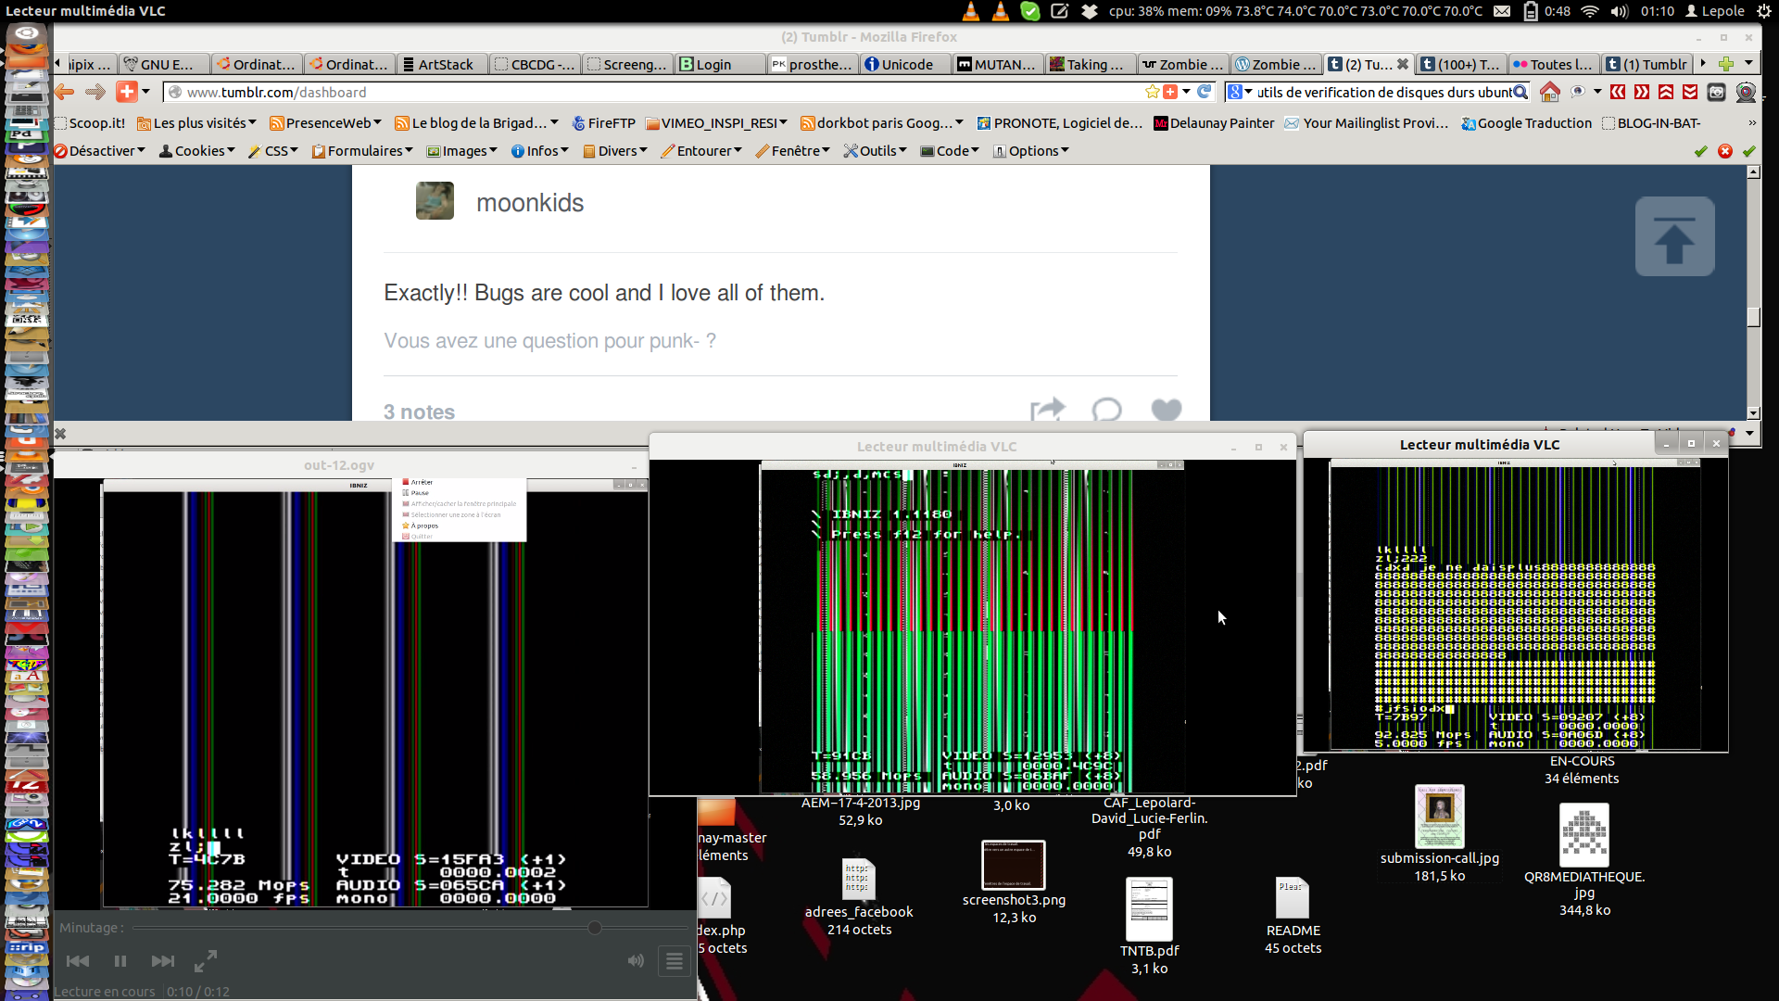Switch to the Unicode browser tab
Viewport: 1779px width, 1001px height.
(905, 65)
